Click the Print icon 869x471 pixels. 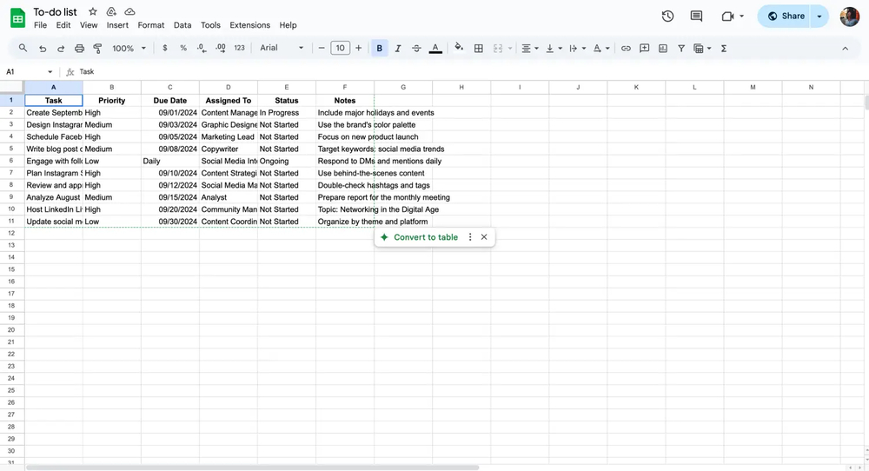coord(79,49)
